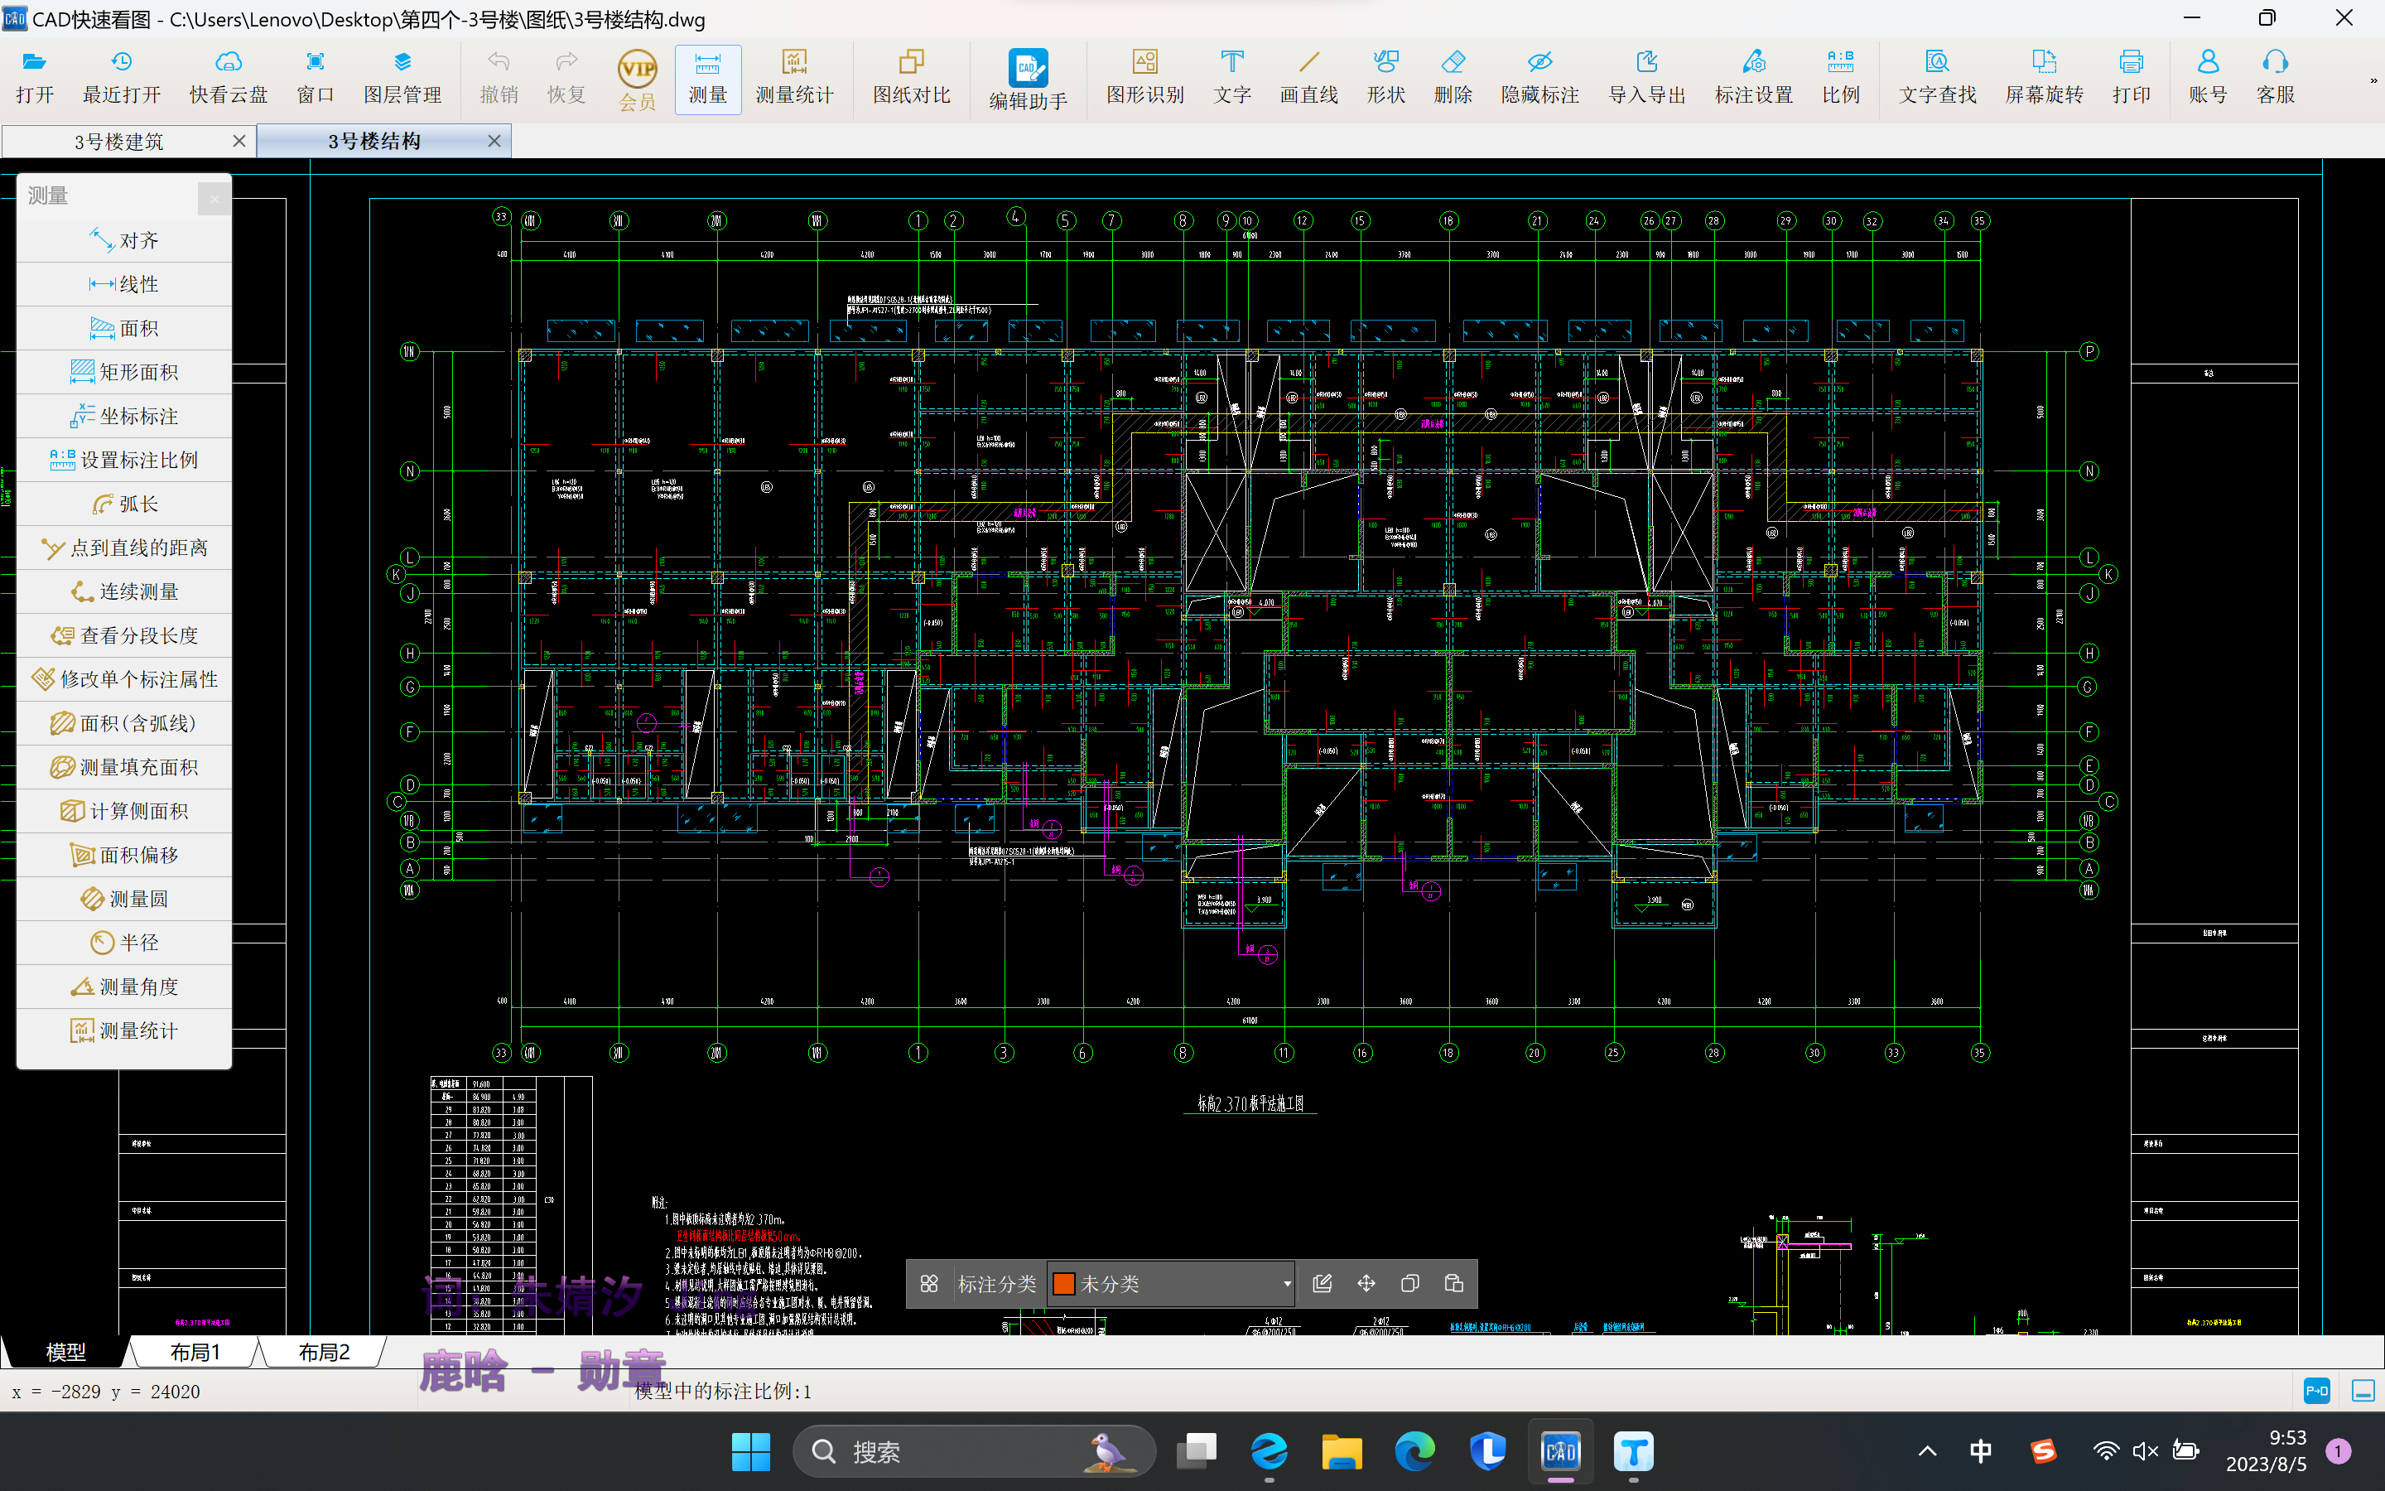
Task: Close the 3号楼结构 tab
Action: coord(494,141)
